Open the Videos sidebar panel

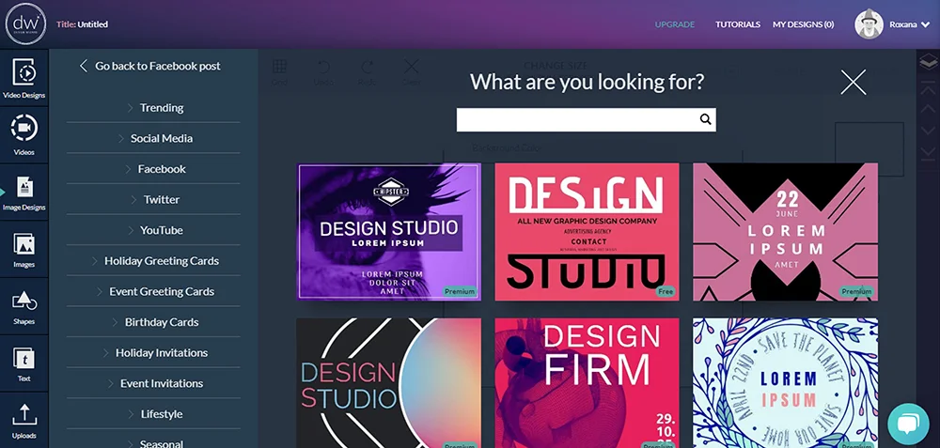[x=24, y=135]
